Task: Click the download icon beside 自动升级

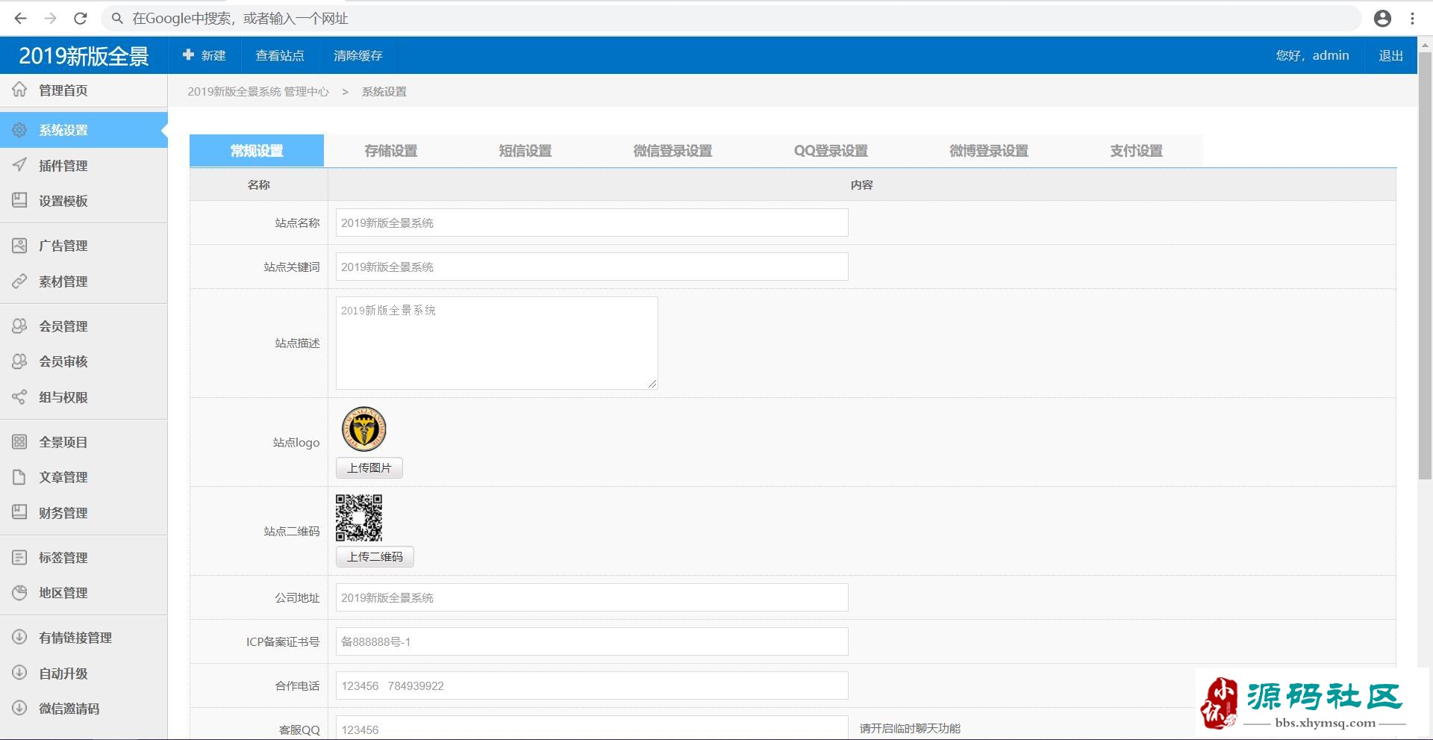Action: click(19, 673)
